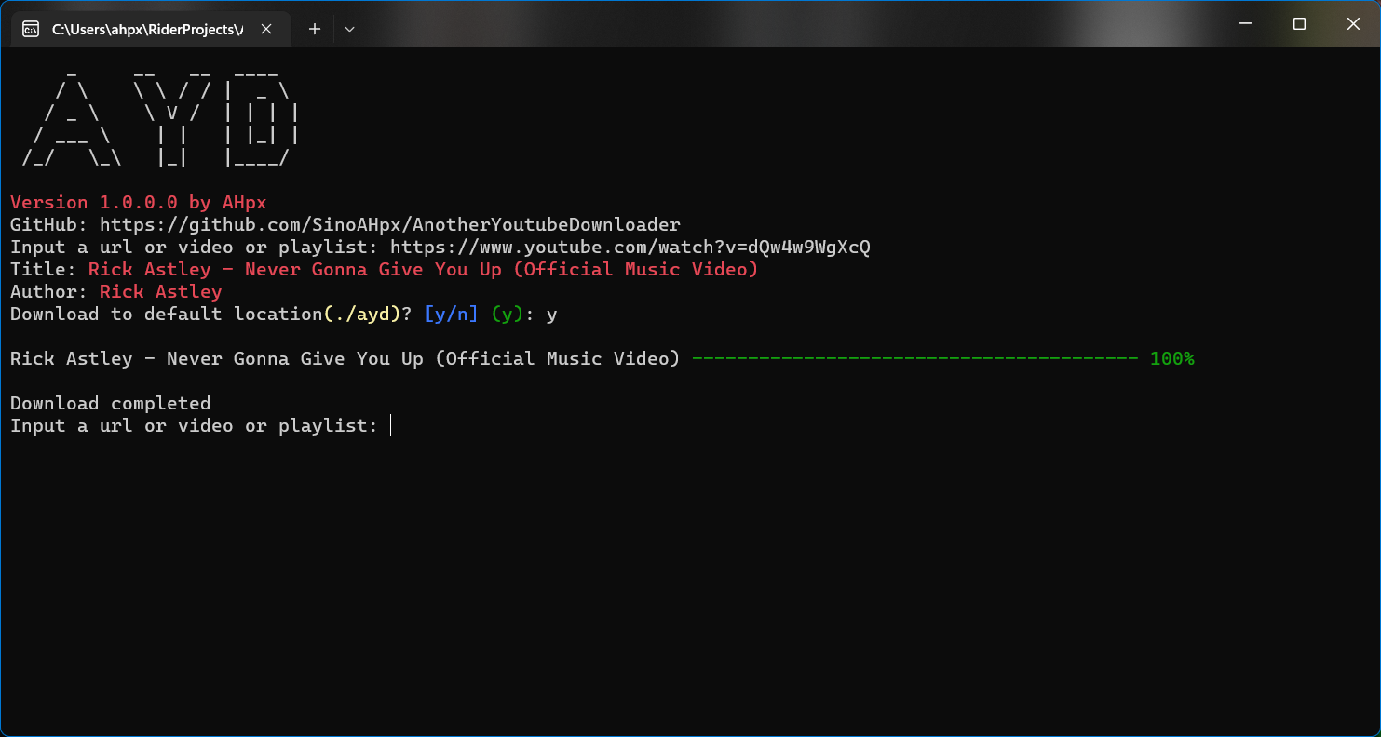Click the author name 'Rick Astley' after 'Author:'
This screenshot has width=1381, height=737.
pyautogui.click(x=161, y=291)
